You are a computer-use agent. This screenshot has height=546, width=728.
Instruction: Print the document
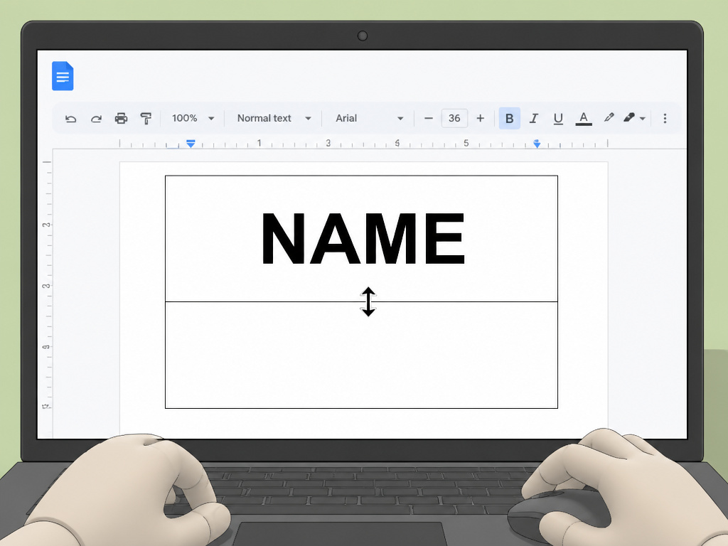(121, 119)
